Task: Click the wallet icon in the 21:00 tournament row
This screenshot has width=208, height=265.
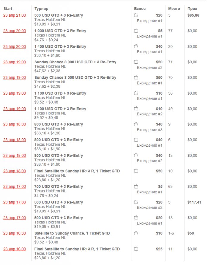Action: [x=136, y=15]
